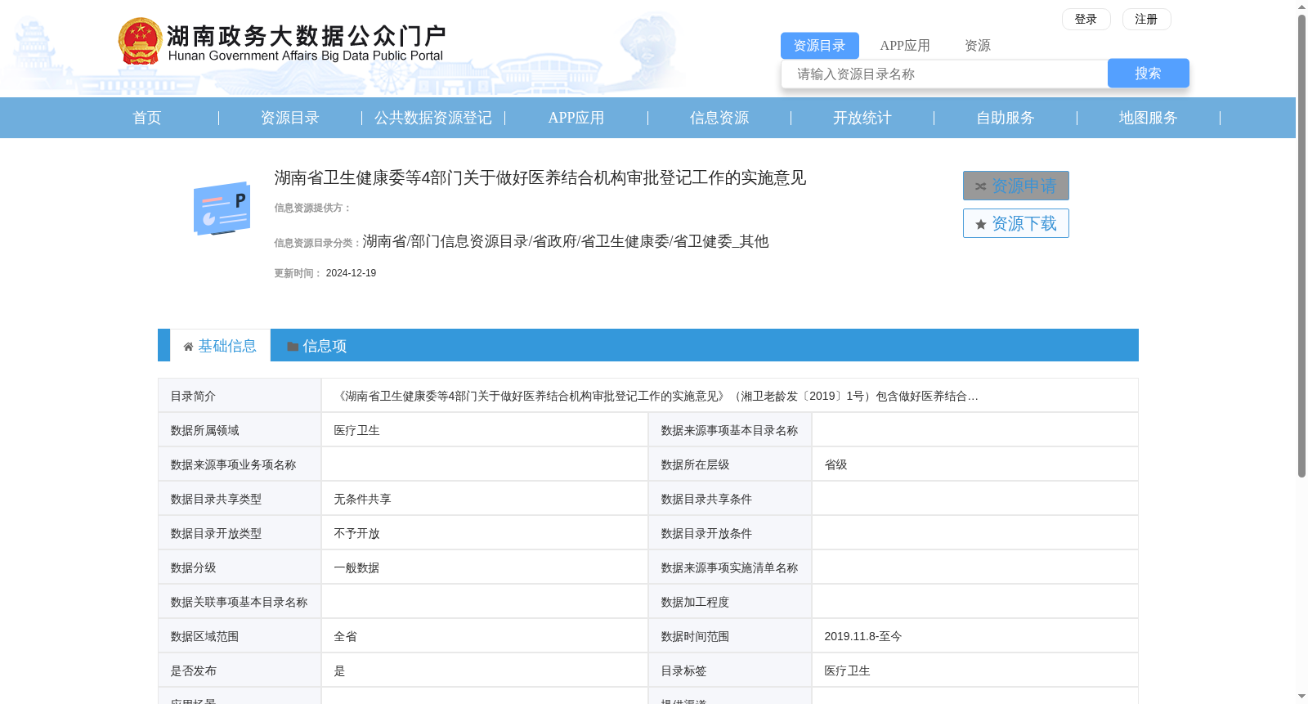
Task: Click the 注册 register button
Action: point(1146,19)
